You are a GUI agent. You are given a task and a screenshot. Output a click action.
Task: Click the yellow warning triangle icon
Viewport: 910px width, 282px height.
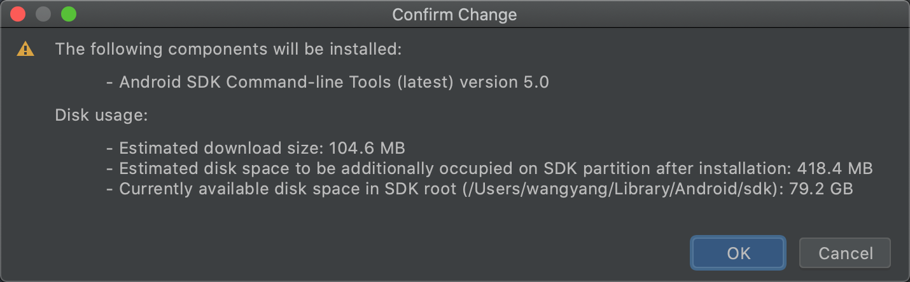pyautogui.click(x=25, y=48)
